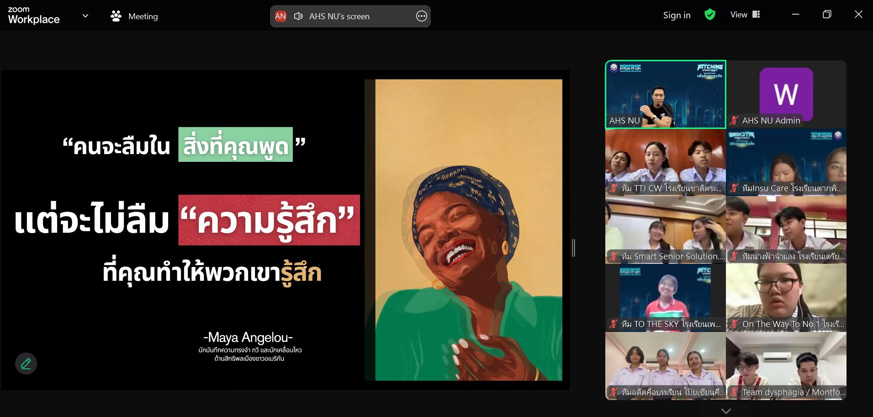Click the -Maya Angelou- attribution text

(x=248, y=337)
